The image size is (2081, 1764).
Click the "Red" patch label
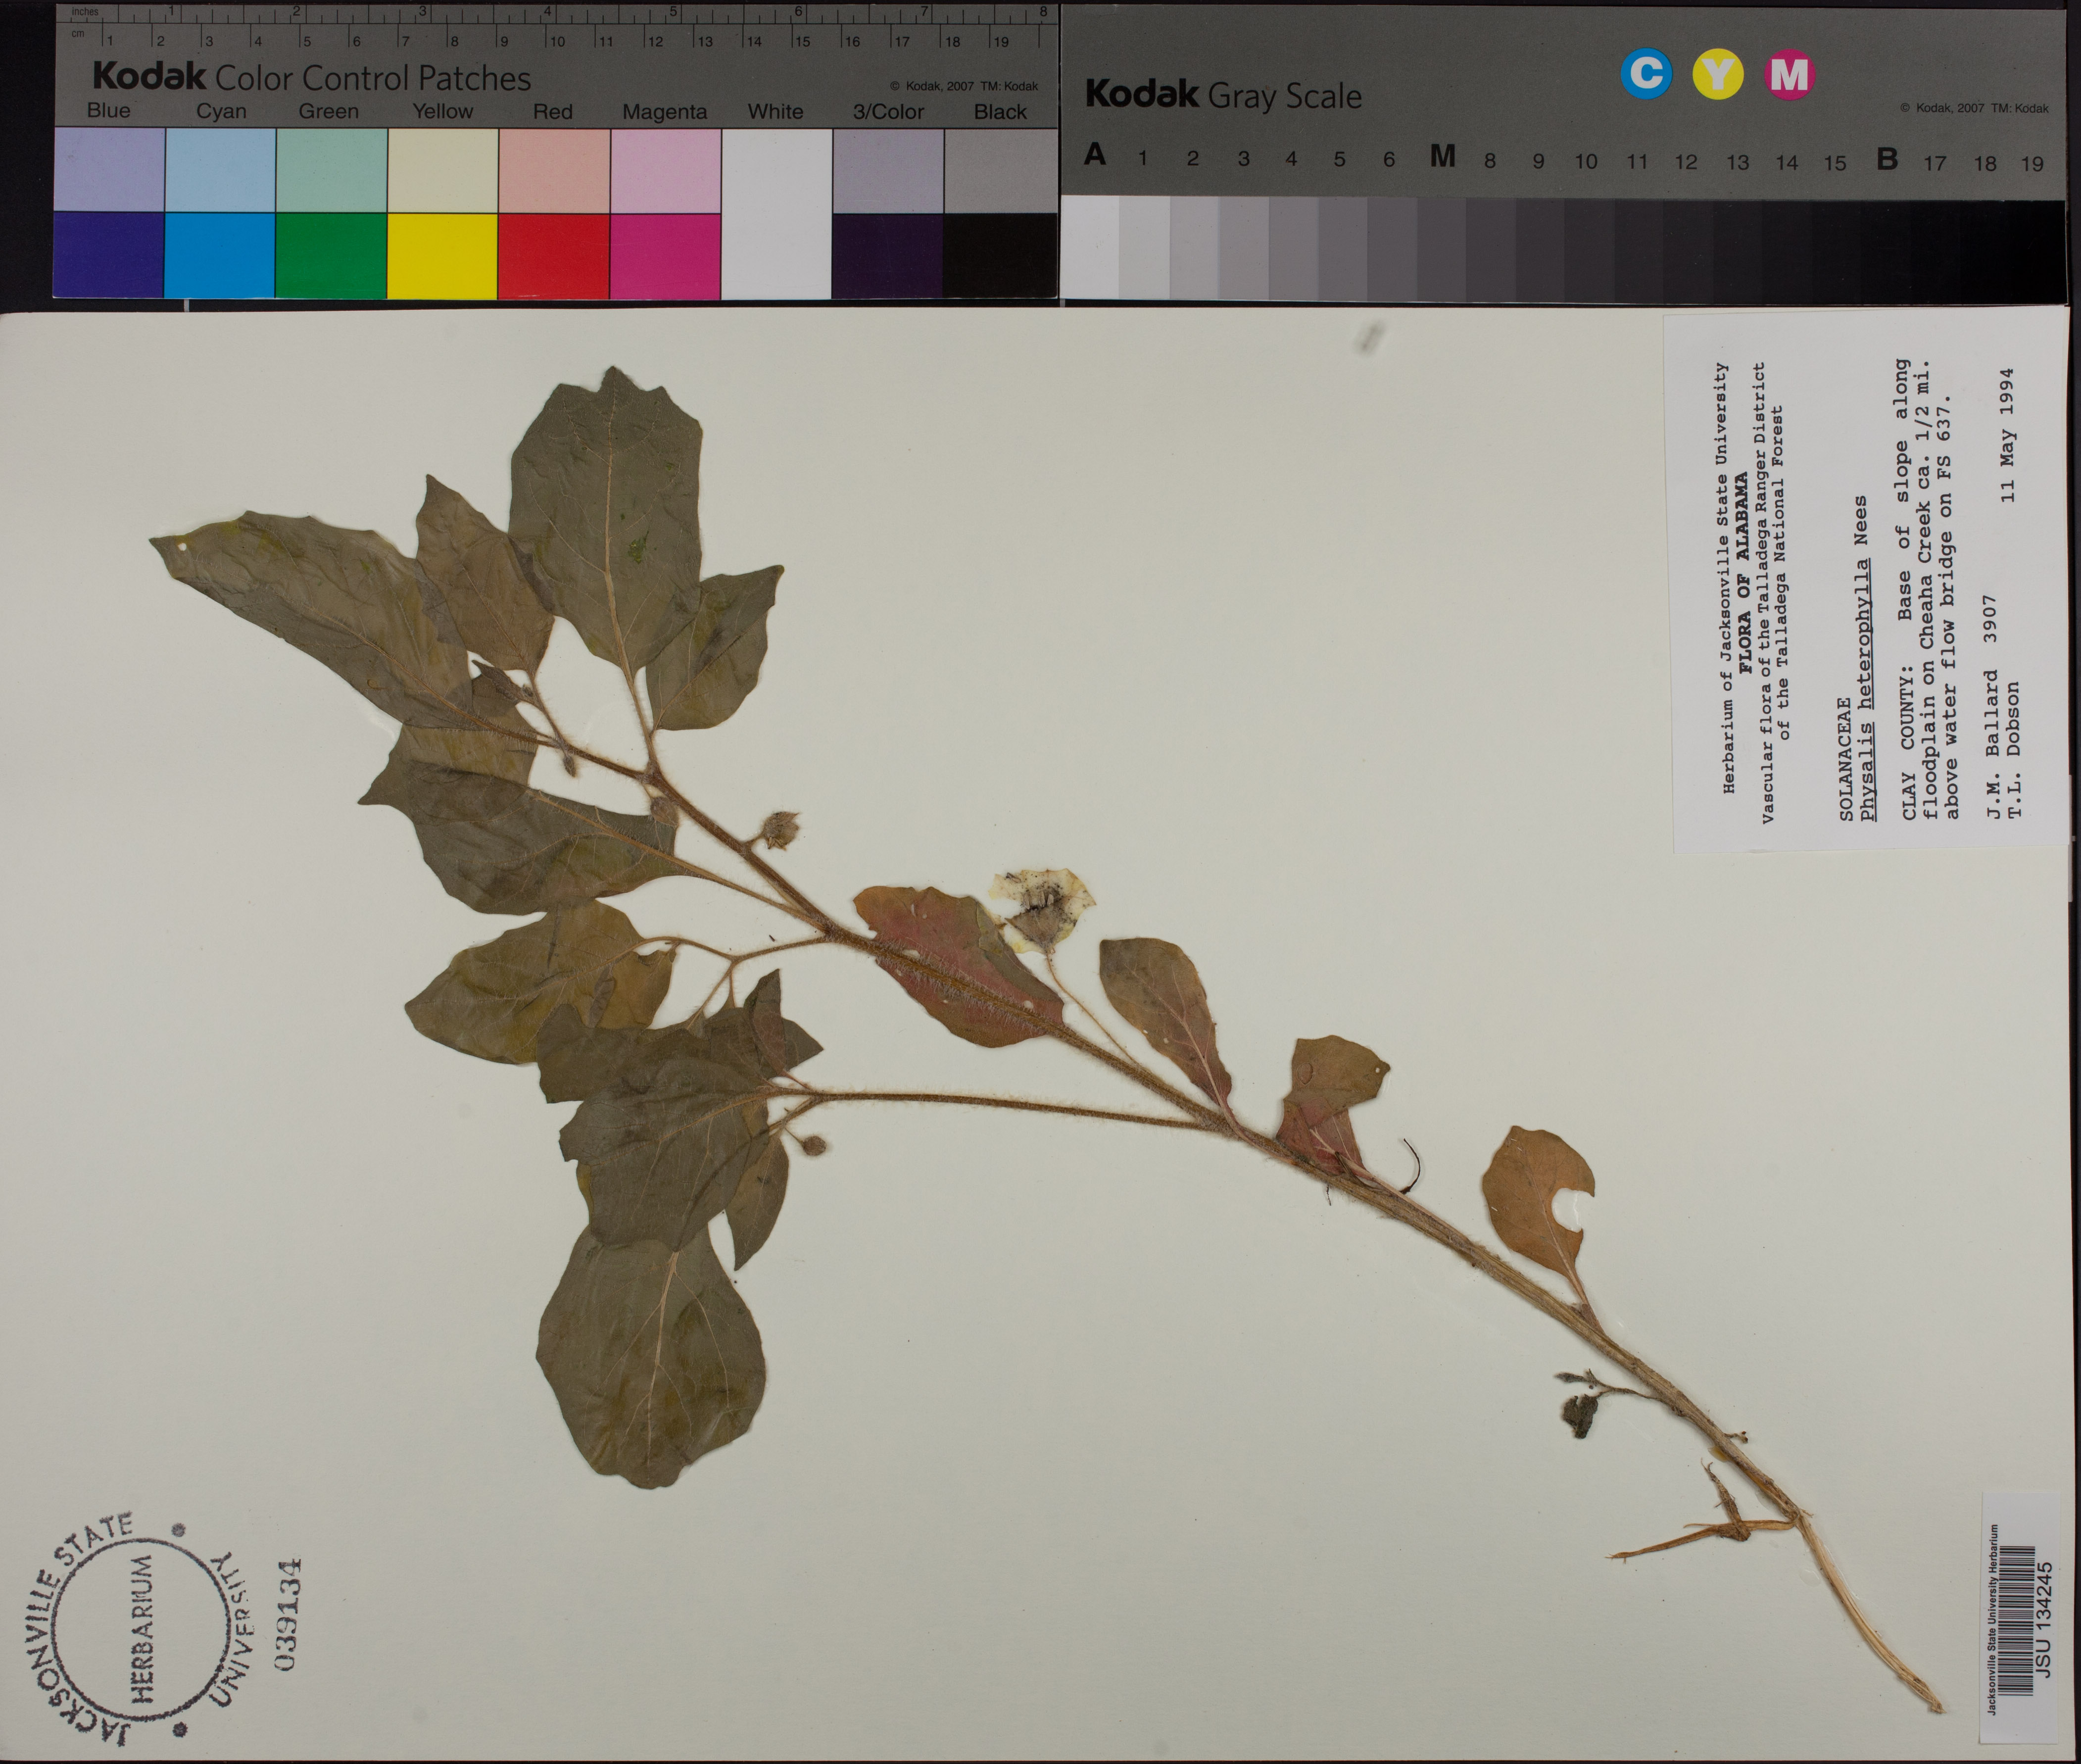point(553,112)
